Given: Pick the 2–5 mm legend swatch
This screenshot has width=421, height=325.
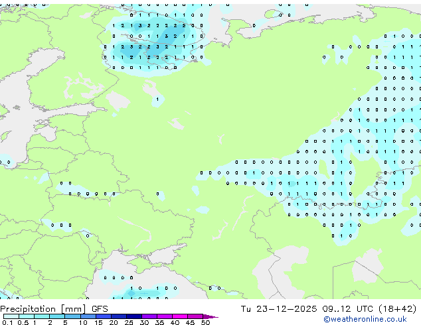Looking at the screenshot, I should tap(57, 316).
